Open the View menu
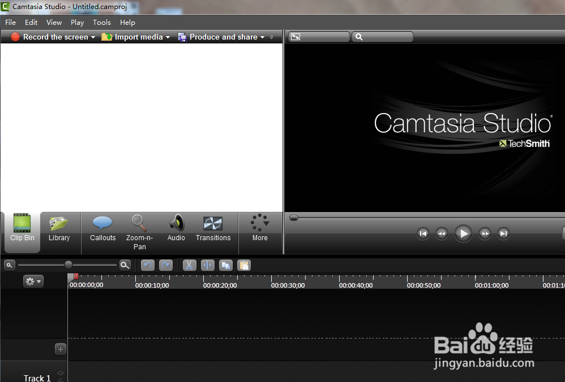 click(54, 22)
